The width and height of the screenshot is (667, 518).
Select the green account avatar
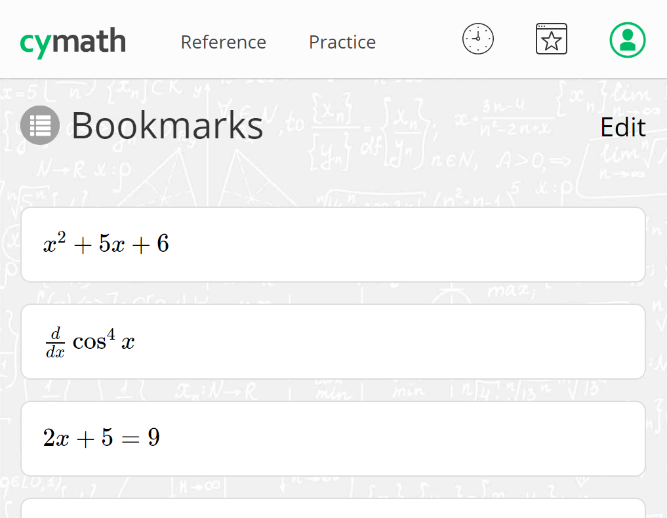(x=627, y=39)
